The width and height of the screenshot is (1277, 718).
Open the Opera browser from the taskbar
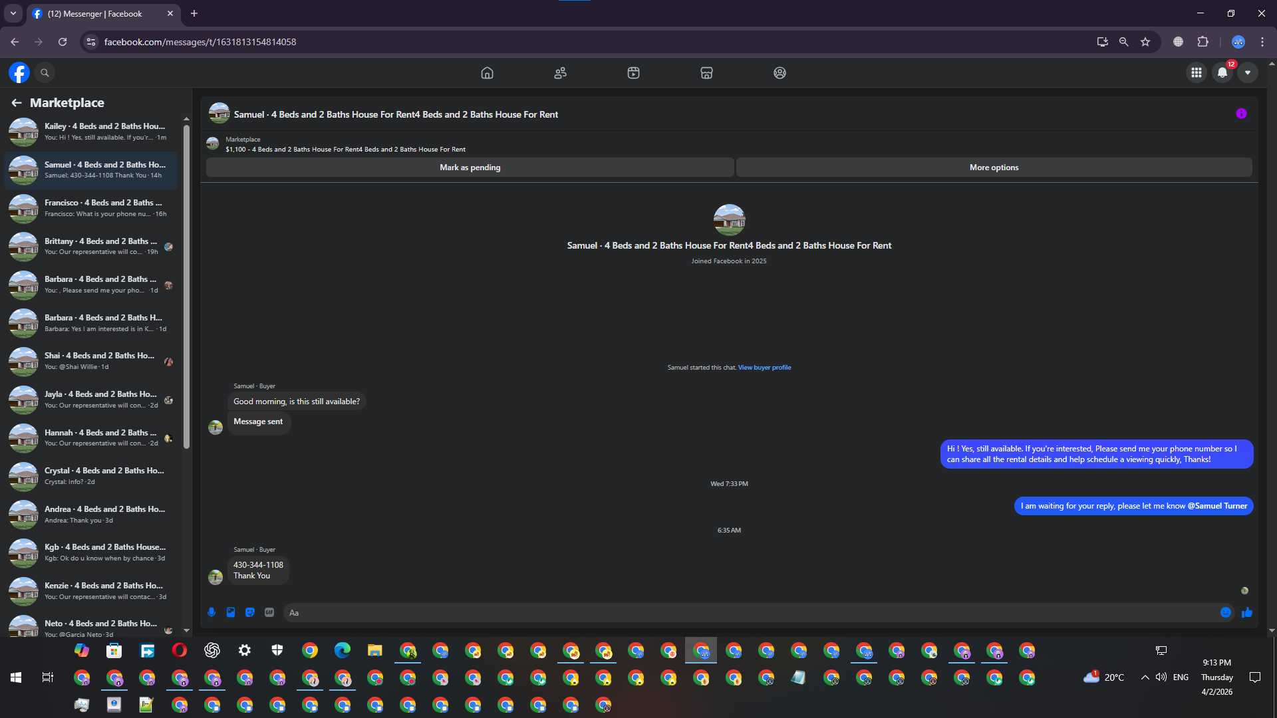180,650
